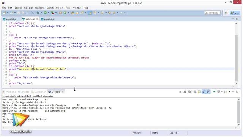Switch to the pakete2.pl editor tab
243x137 pixels.
(x=48, y=19)
